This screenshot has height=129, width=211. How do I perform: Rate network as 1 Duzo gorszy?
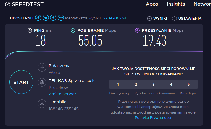[x=118, y=84]
